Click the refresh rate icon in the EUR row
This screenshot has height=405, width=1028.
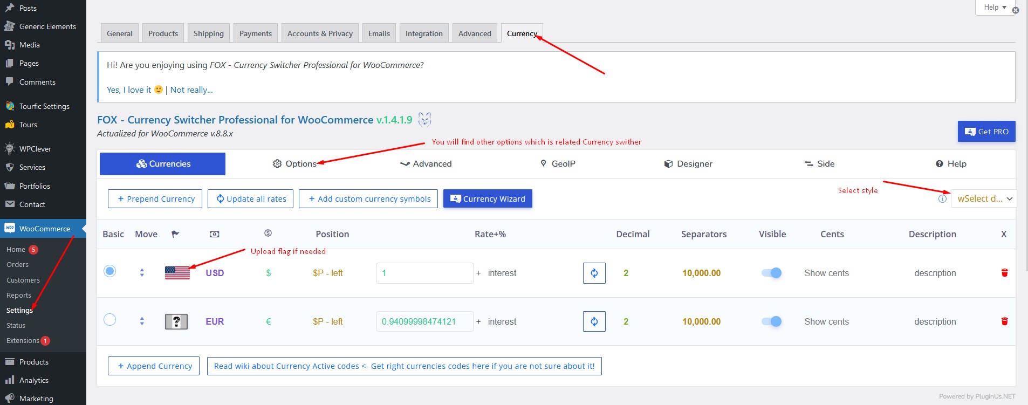594,321
